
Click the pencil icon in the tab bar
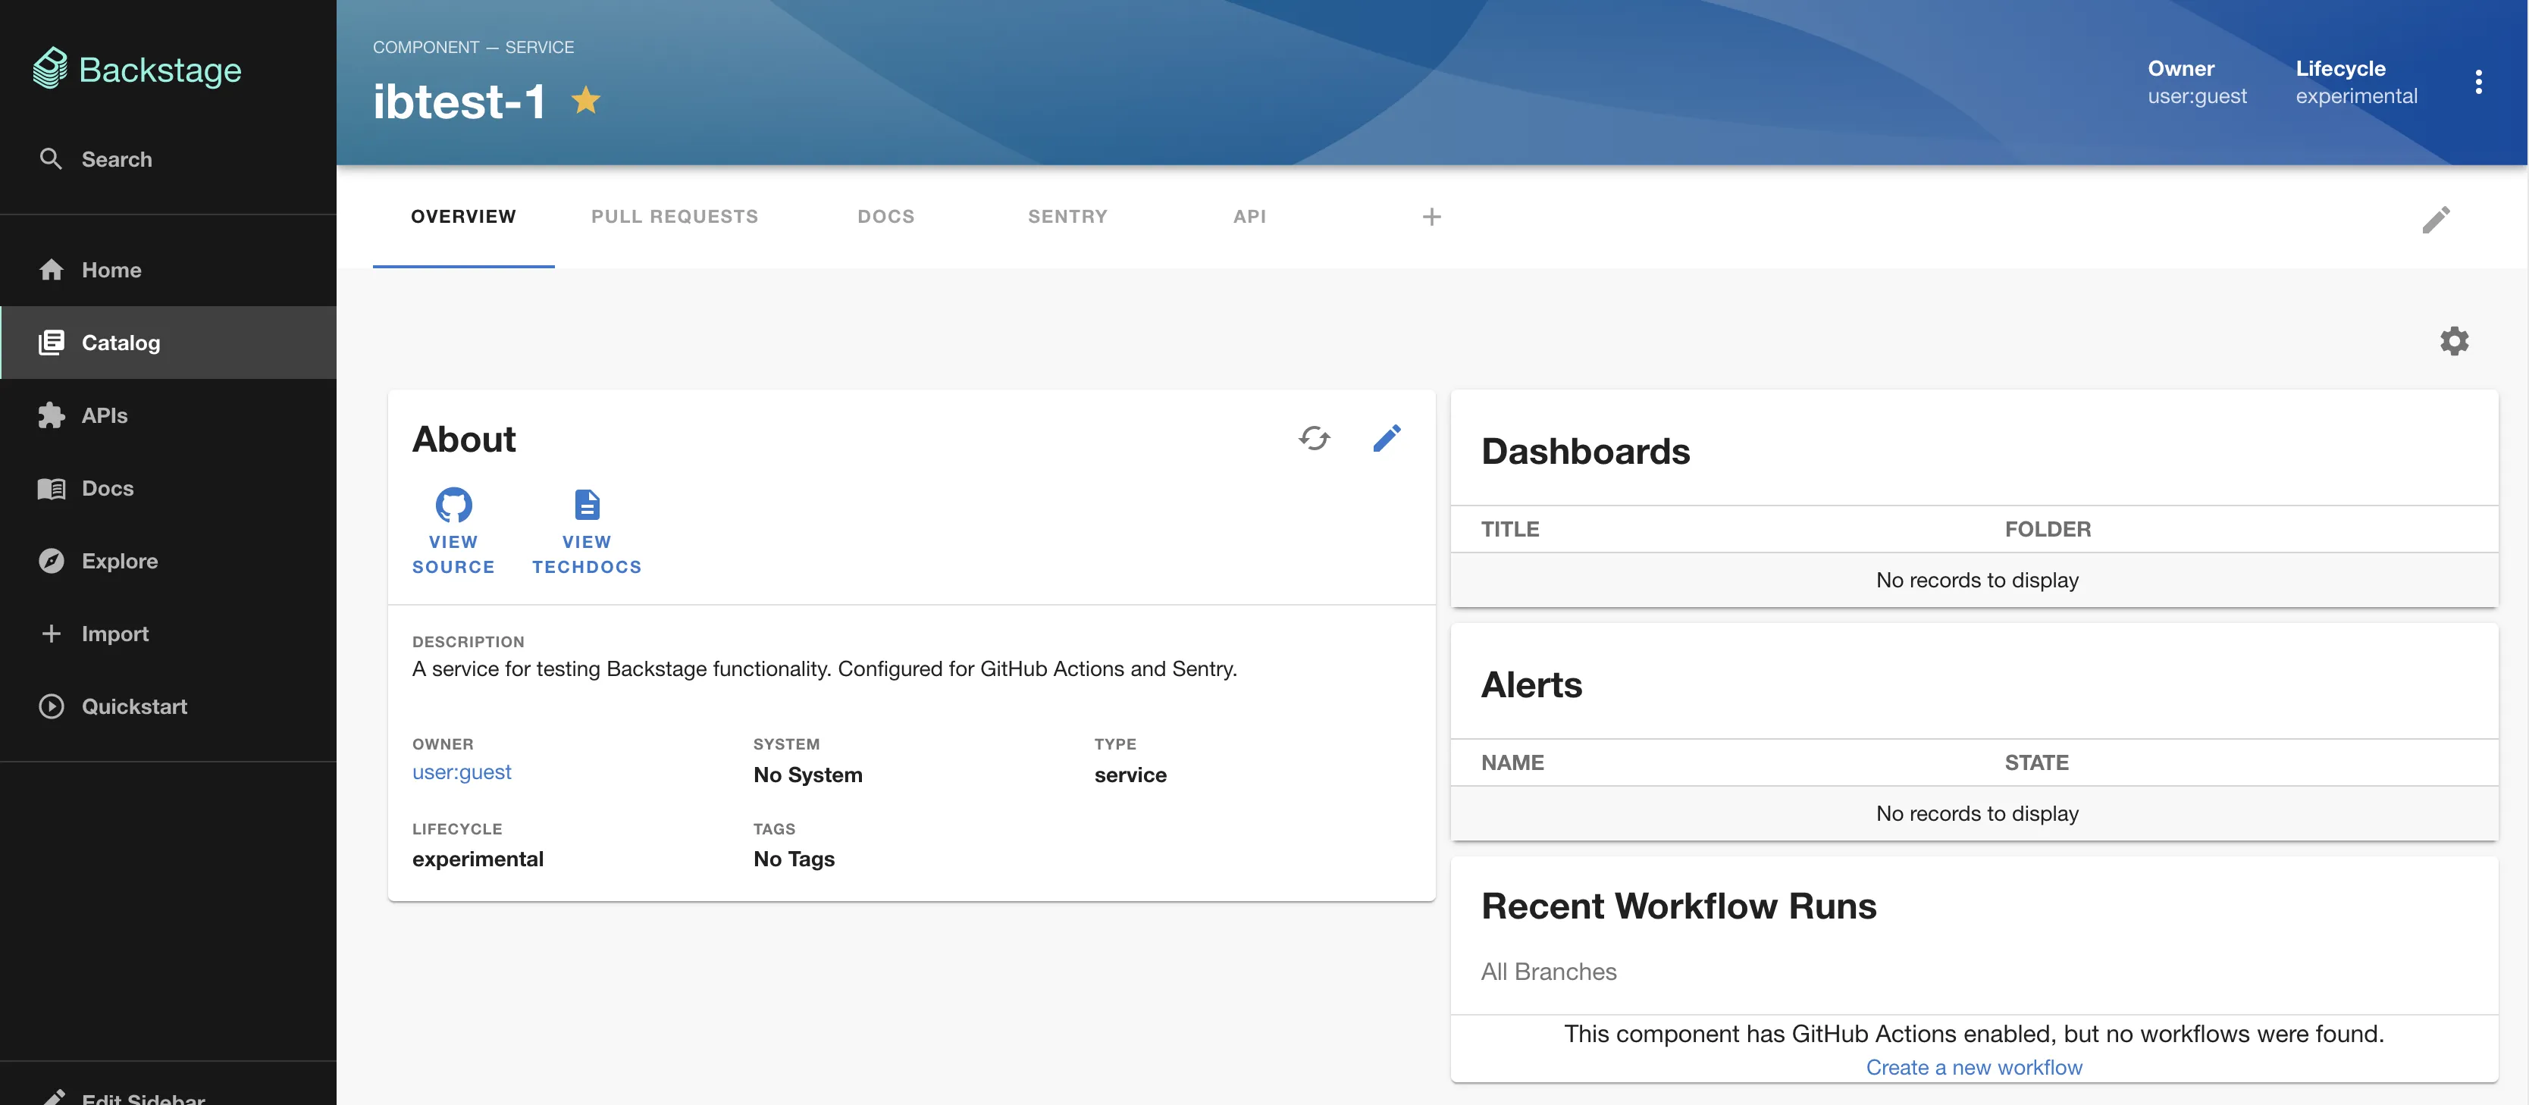point(2435,219)
